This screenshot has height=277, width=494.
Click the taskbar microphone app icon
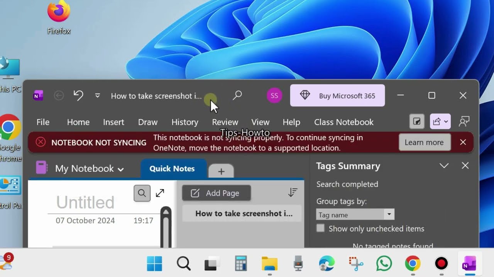tap(298, 264)
